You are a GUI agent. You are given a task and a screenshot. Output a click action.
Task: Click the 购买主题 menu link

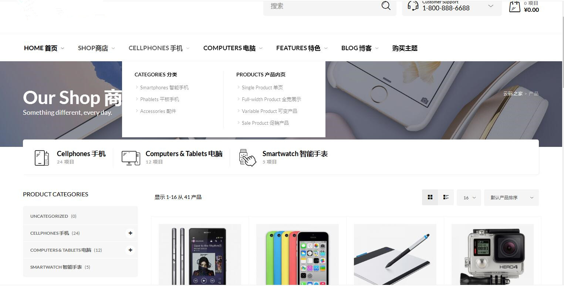coord(405,48)
